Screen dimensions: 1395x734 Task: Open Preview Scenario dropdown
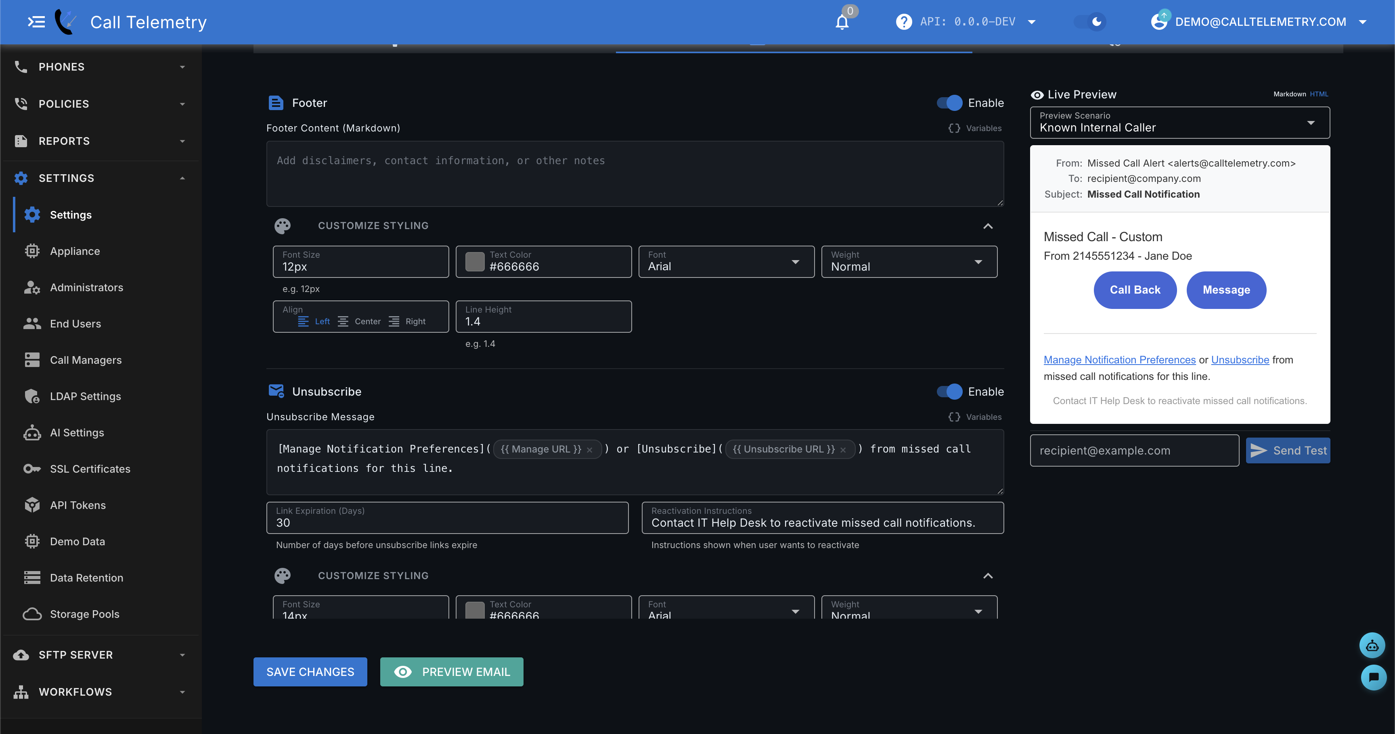(1179, 122)
